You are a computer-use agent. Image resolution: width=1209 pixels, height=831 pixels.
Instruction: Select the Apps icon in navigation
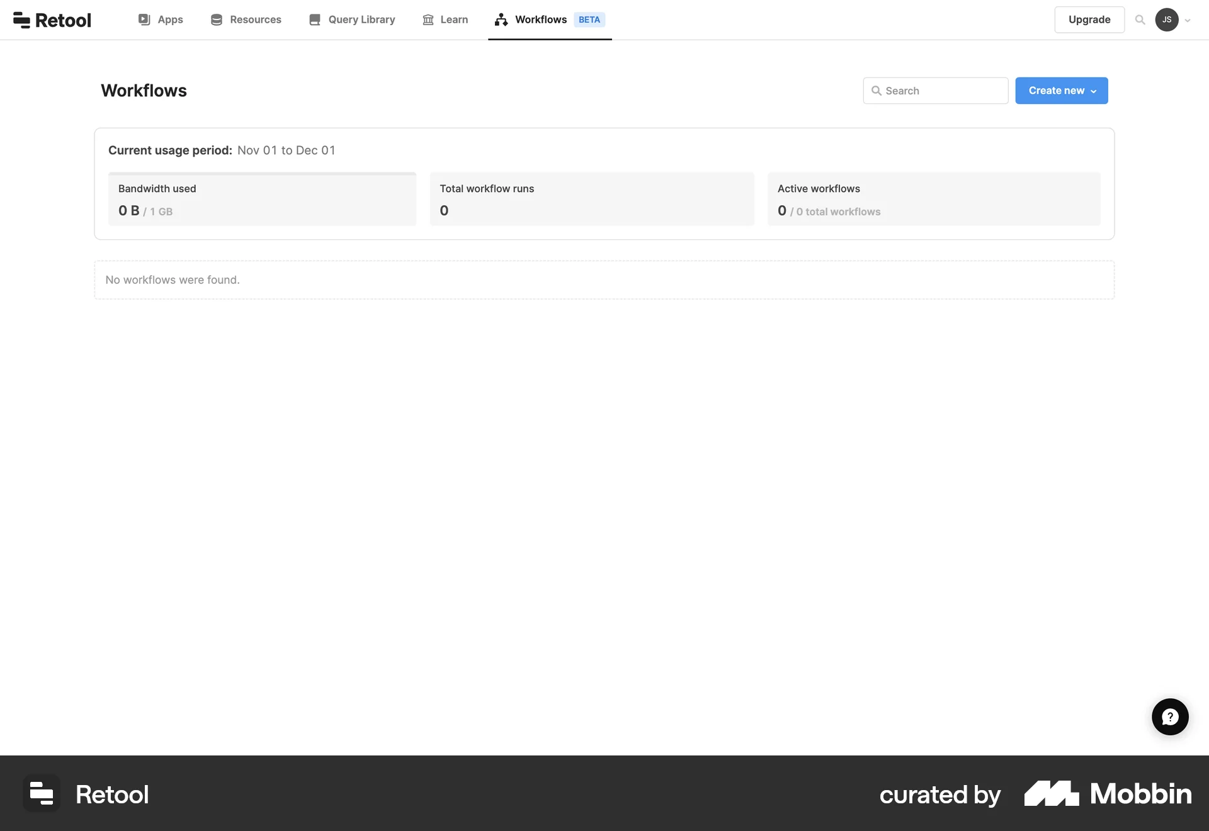[145, 20]
